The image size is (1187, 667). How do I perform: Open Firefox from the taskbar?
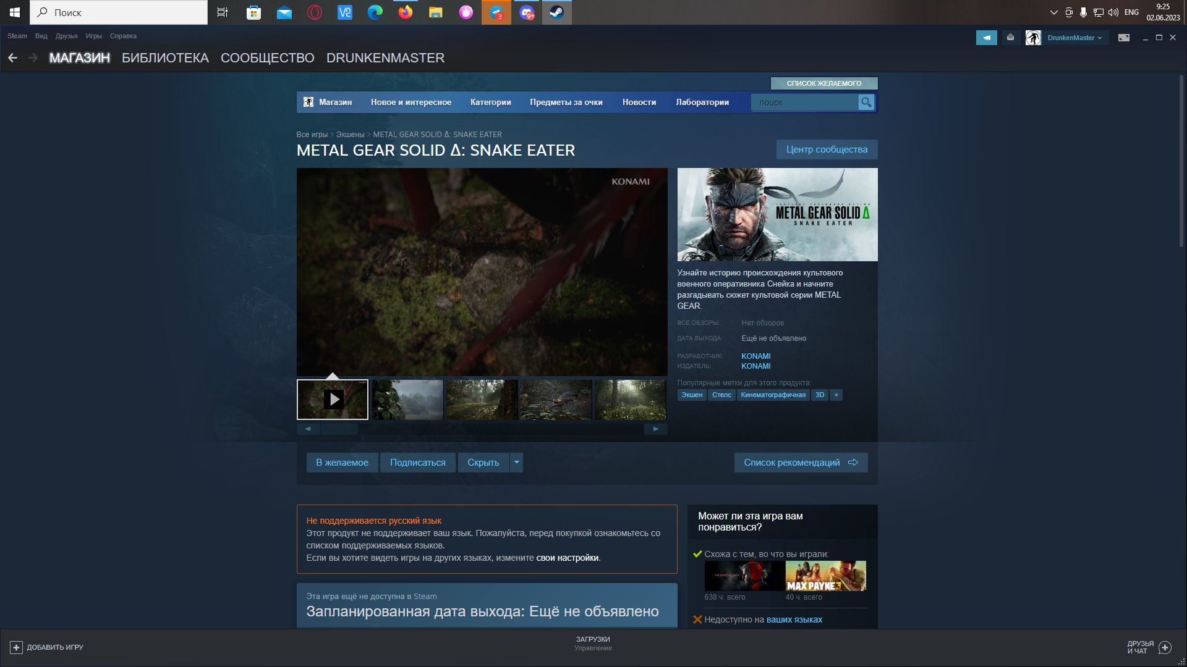406,12
